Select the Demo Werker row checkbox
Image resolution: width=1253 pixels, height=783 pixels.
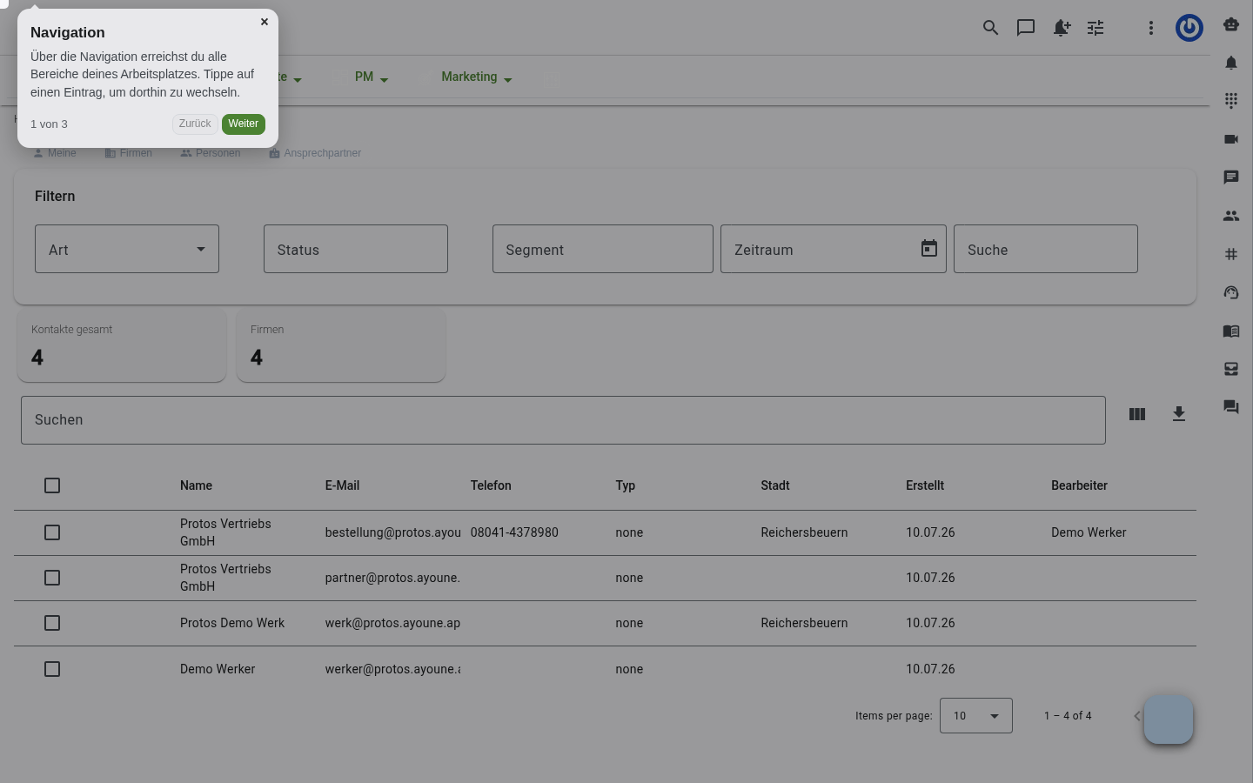[52, 669]
